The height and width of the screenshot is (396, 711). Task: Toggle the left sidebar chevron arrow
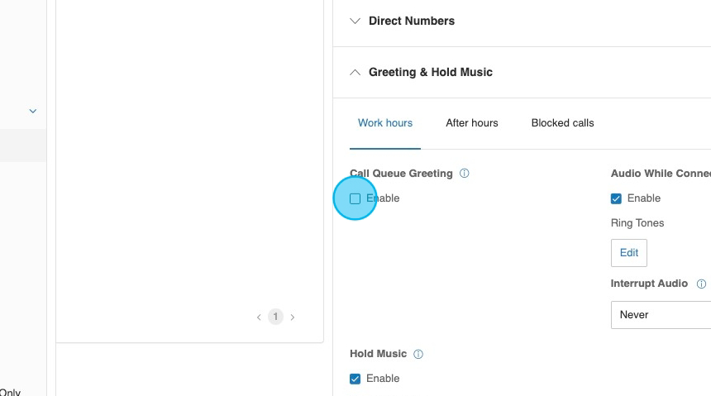pyautogui.click(x=33, y=111)
